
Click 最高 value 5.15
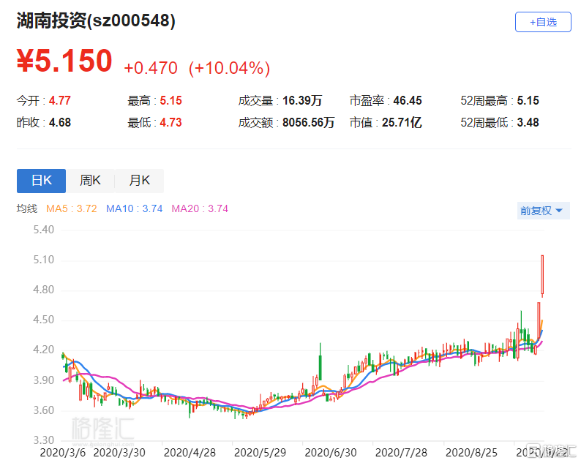point(170,100)
